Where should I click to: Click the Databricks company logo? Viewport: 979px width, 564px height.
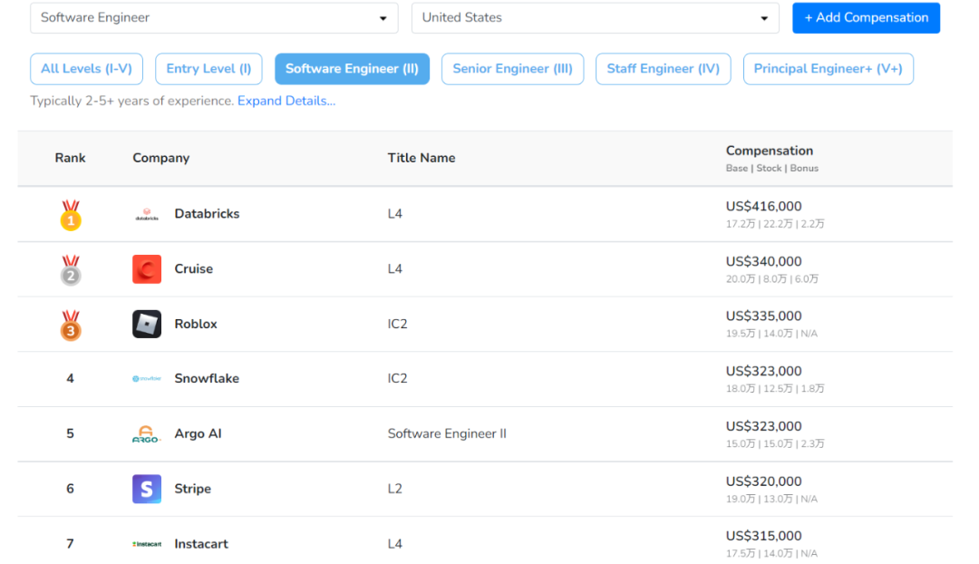pos(146,215)
